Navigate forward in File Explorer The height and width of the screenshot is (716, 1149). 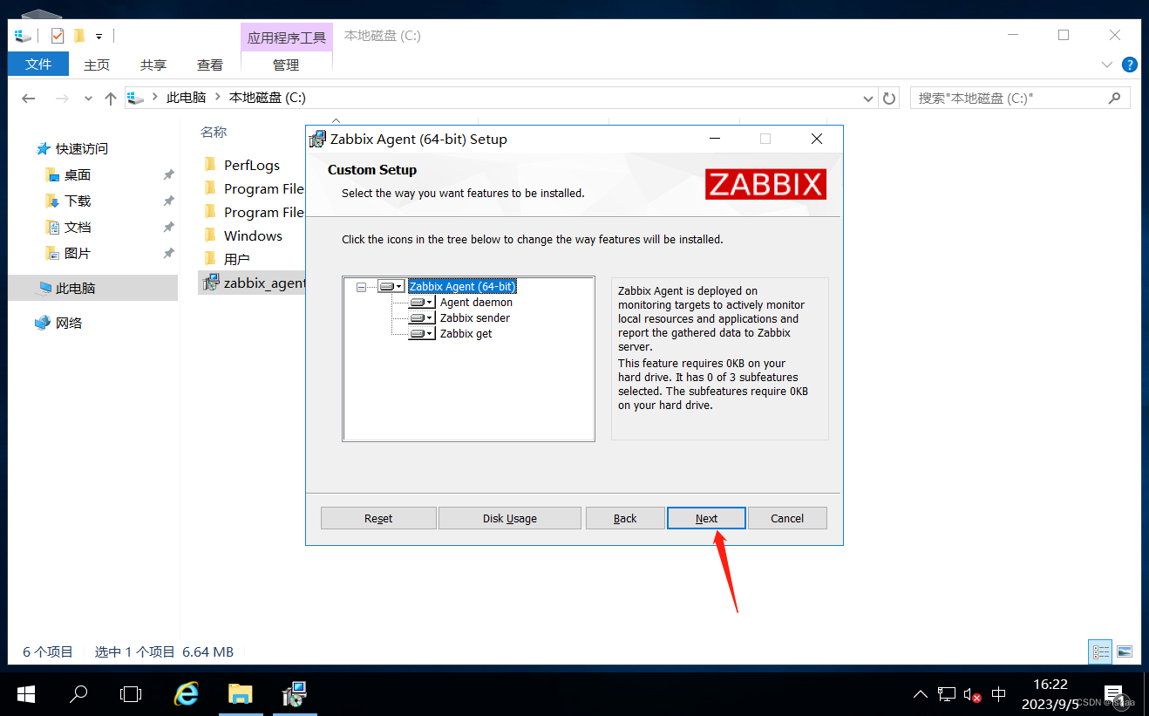pos(61,99)
